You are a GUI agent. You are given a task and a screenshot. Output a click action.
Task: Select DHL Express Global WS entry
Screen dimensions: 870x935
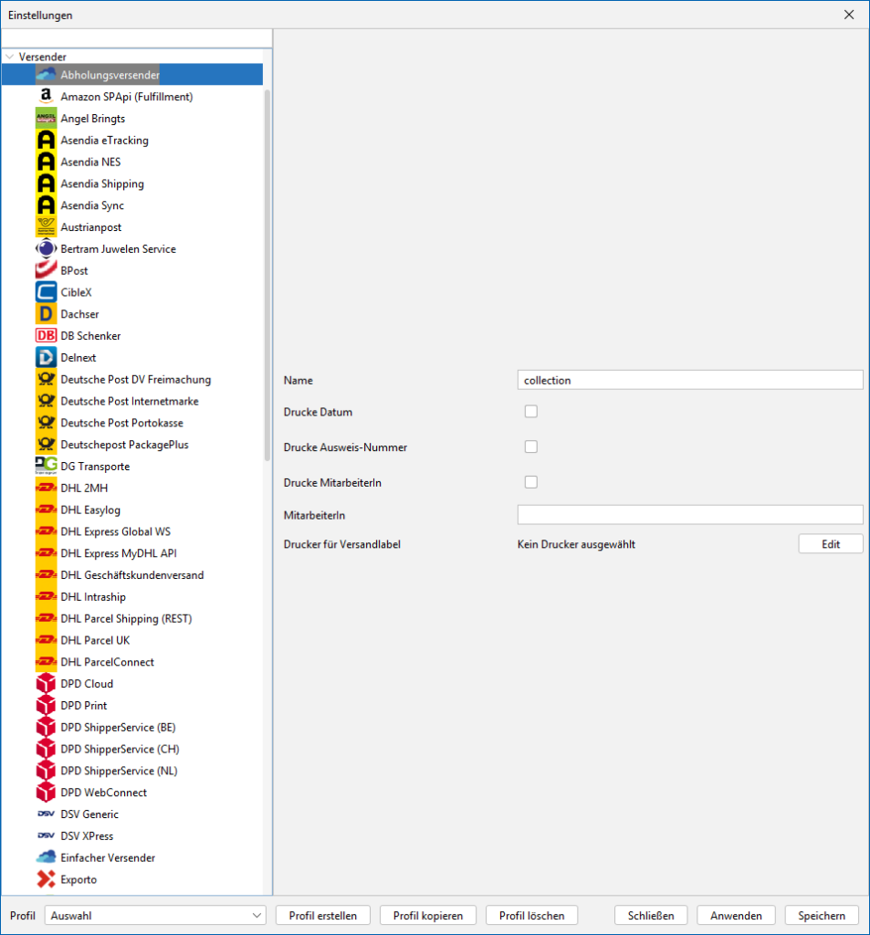tap(115, 531)
